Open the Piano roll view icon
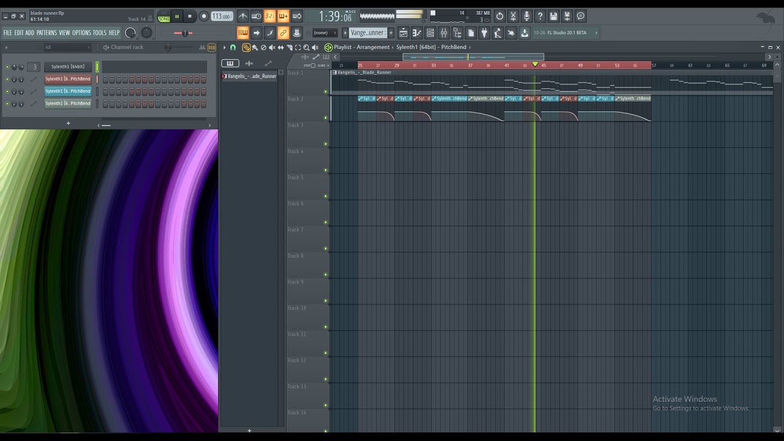 pos(417,33)
